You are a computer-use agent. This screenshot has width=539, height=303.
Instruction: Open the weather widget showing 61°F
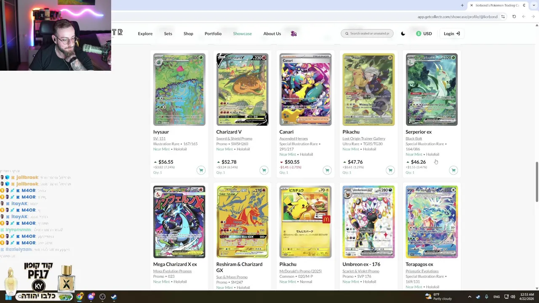coord(438,297)
